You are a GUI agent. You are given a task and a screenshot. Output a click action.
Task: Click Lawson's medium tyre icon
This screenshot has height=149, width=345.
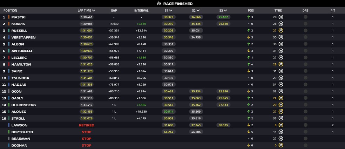(281, 125)
